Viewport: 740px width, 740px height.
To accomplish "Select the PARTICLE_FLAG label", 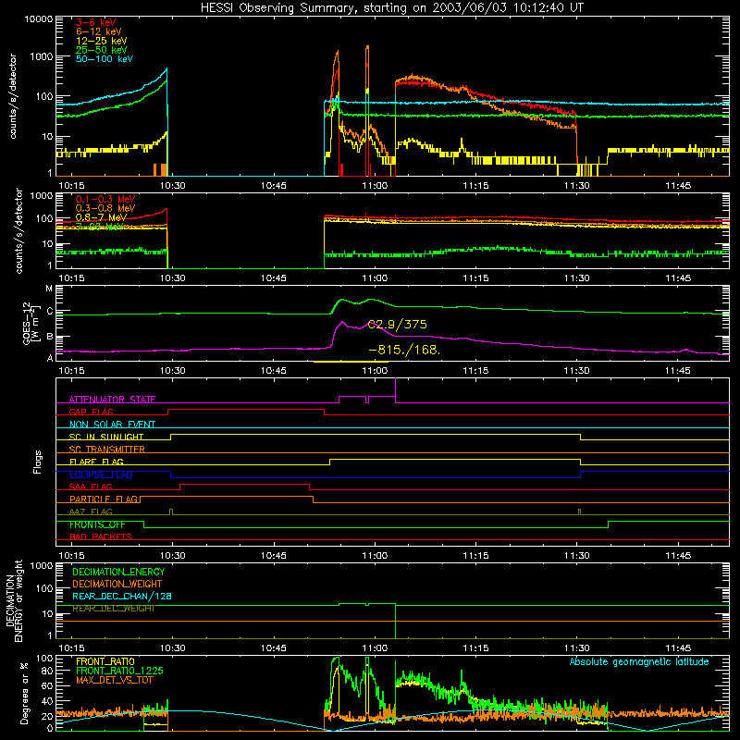I will coord(104,499).
